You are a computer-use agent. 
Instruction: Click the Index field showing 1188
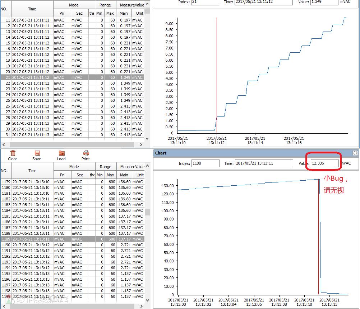click(x=205, y=163)
